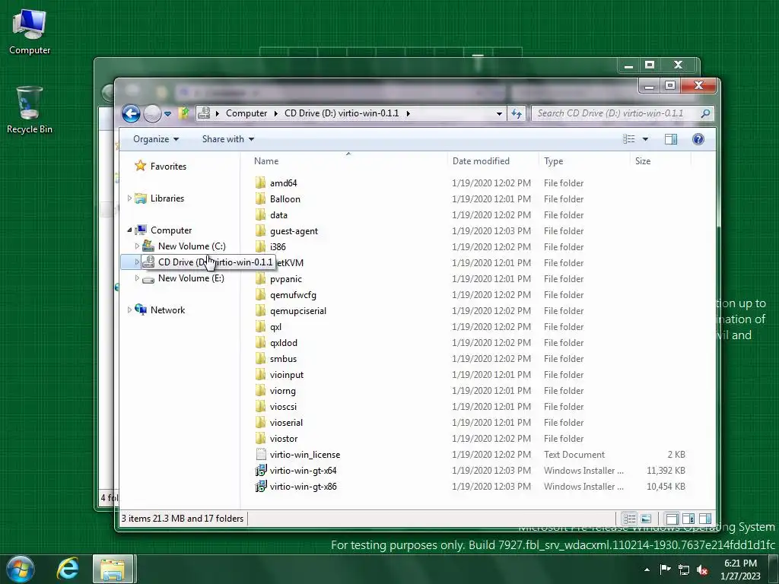This screenshot has height=584, width=779.
Task: Click the search magnifier icon
Action: tap(705, 113)
